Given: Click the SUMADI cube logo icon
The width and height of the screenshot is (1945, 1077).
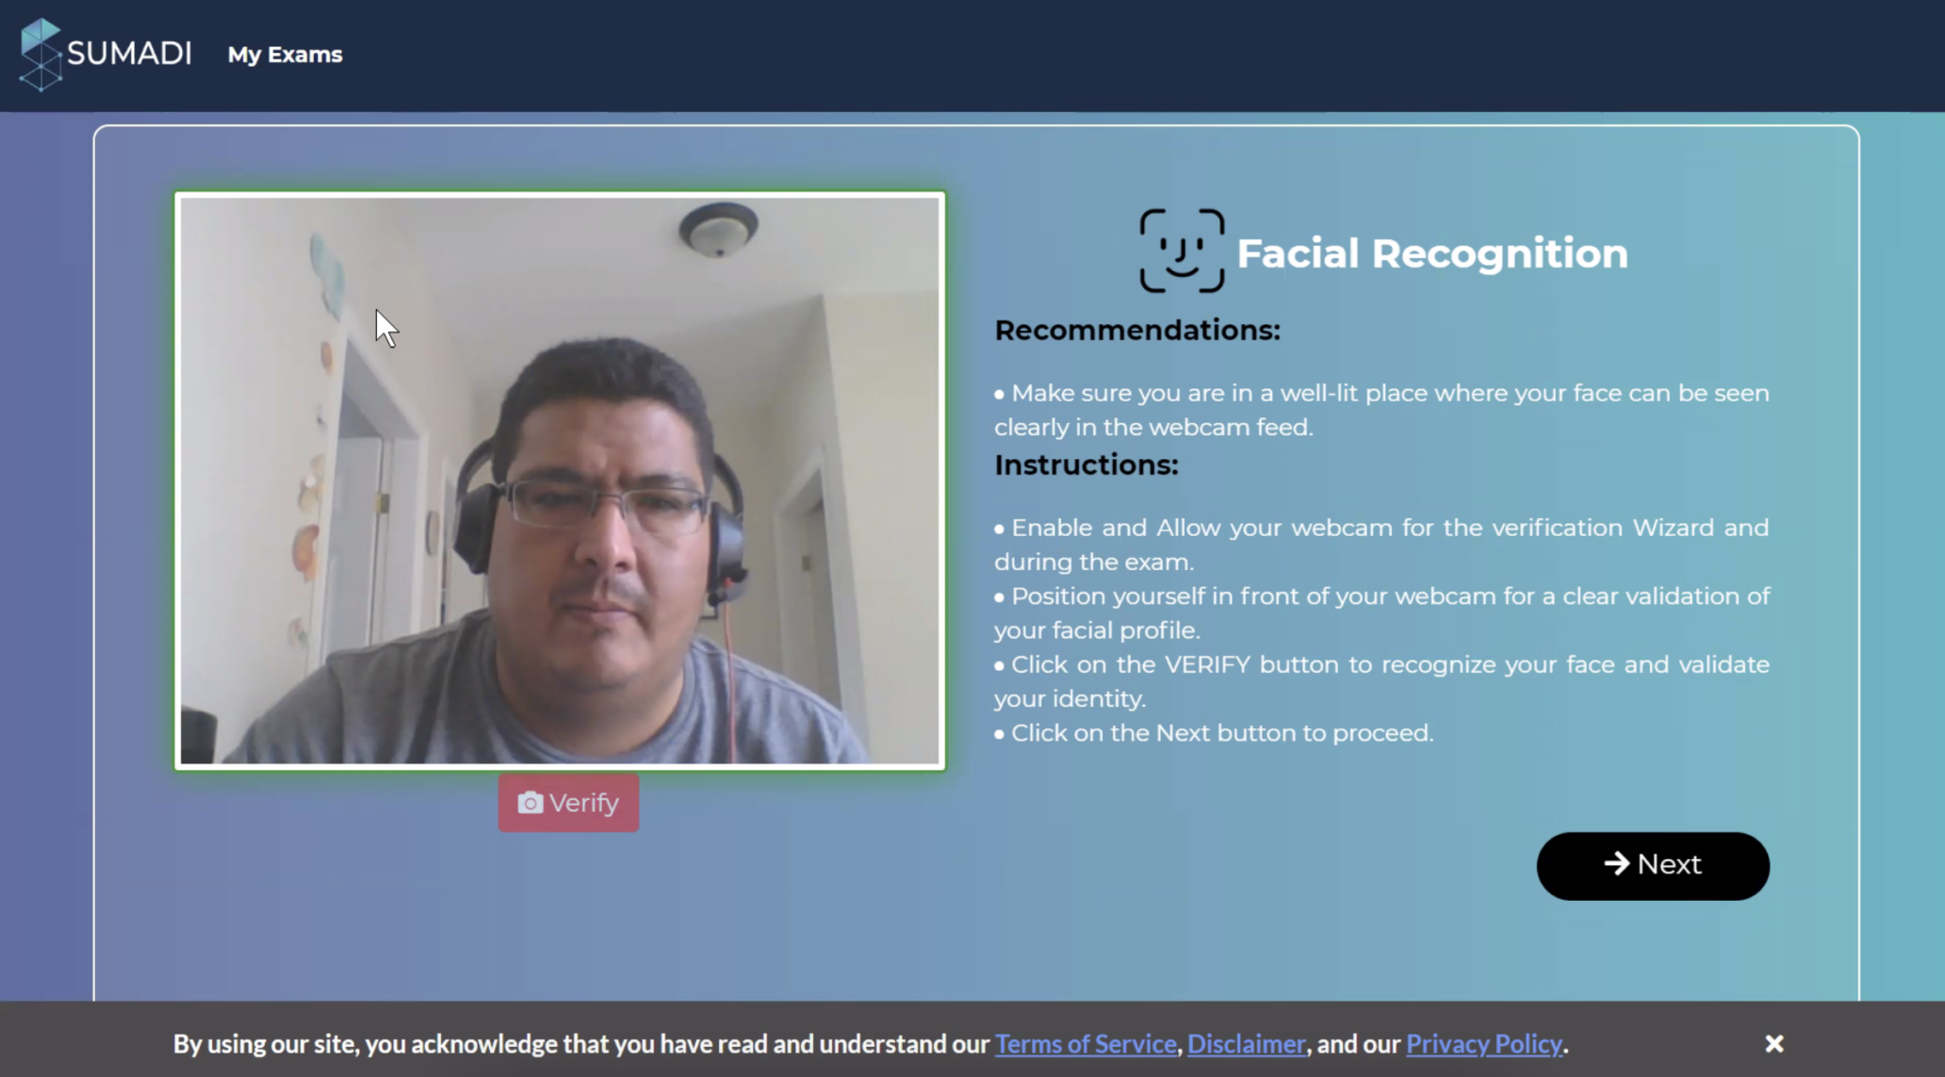Looking at the screenshot, I should tap(40, 55).
